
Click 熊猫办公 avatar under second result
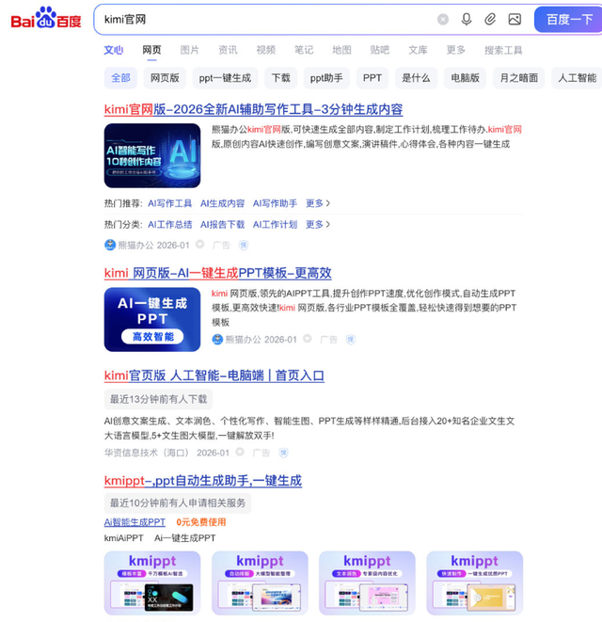(217, 340)
